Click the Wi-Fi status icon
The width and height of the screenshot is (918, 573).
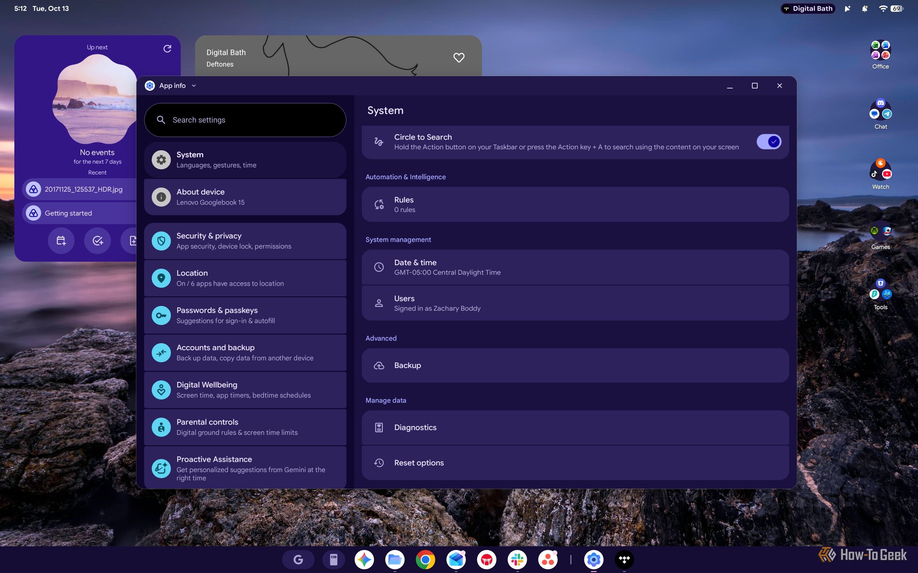pos(883,8)
